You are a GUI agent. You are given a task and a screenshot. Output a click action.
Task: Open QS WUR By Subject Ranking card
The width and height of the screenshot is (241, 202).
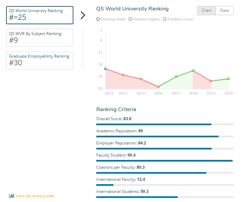40,38
